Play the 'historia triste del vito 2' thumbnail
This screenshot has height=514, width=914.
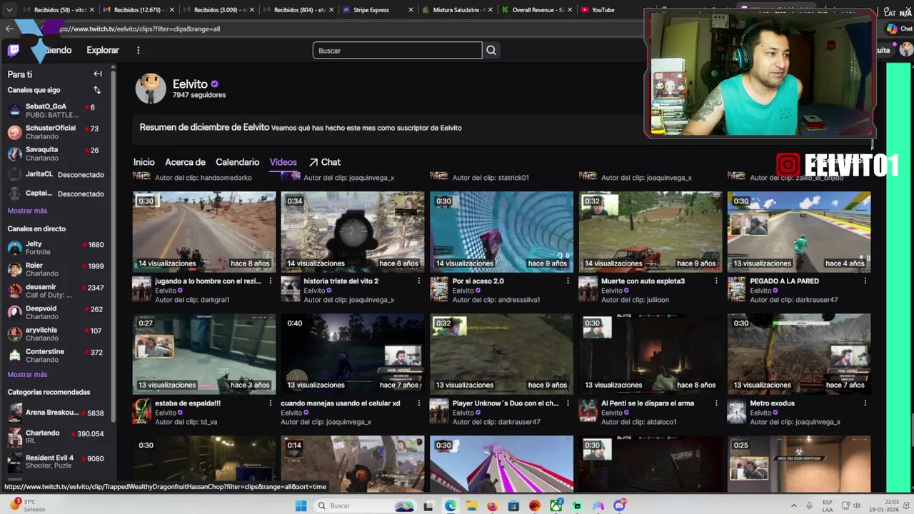coord(352,231)
